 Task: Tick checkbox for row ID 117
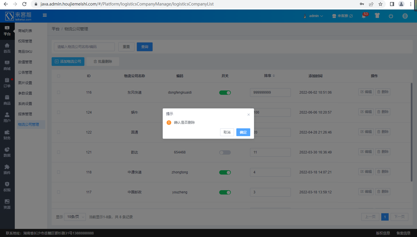pyautogui.click(x=59, y=192)
